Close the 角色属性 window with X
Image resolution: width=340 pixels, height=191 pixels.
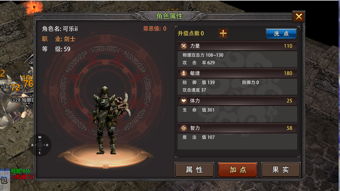(299, 17)
